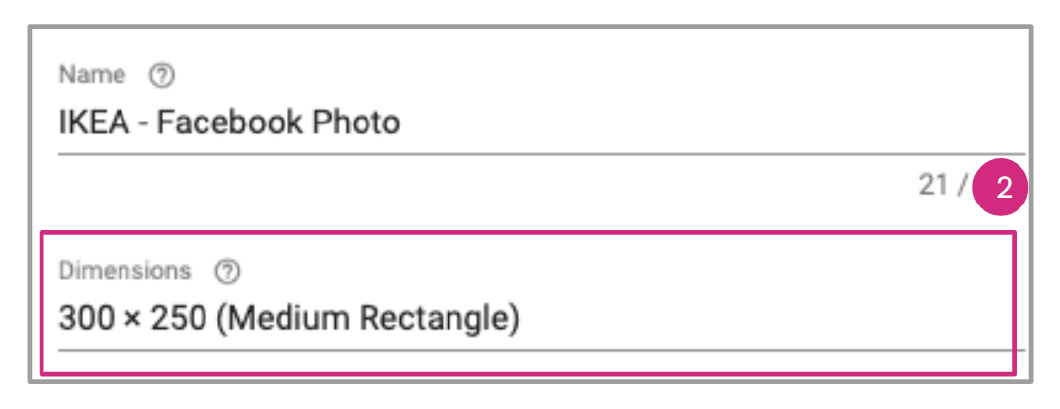Click the underline beneath the Dimensions value
This screenshot has width=1060, height=409.
533,348
